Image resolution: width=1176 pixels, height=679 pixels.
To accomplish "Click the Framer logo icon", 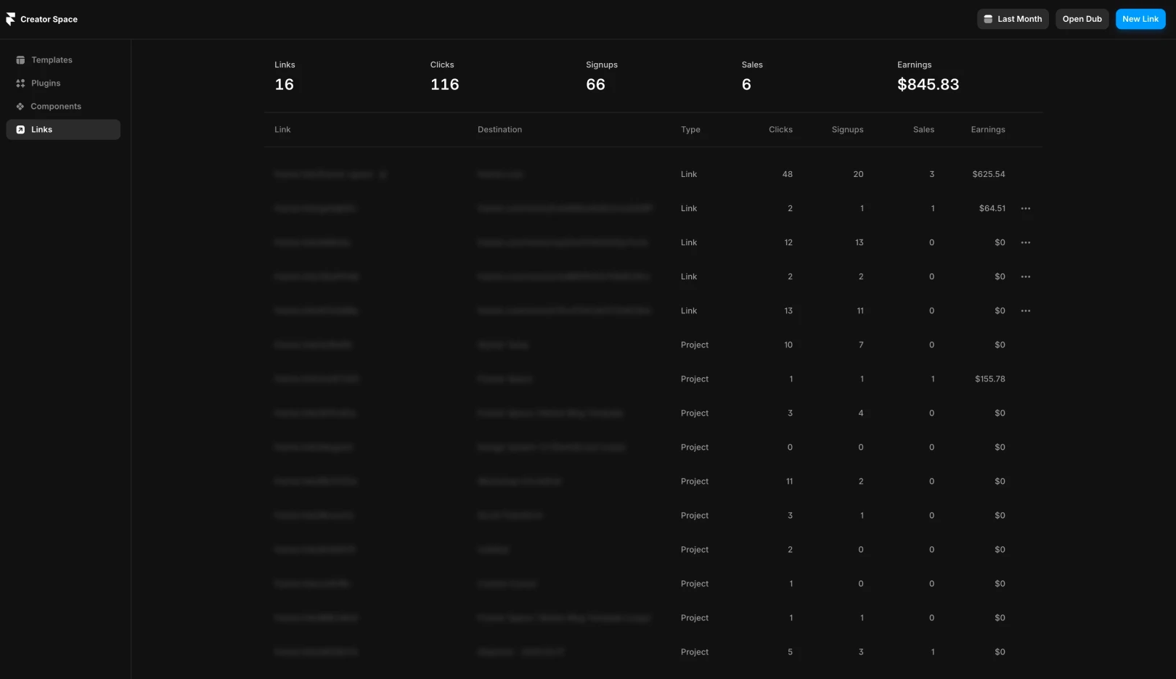I will [10, 19].
